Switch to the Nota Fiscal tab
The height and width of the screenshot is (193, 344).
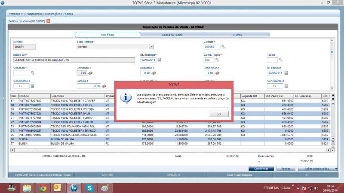pos(107,35)
